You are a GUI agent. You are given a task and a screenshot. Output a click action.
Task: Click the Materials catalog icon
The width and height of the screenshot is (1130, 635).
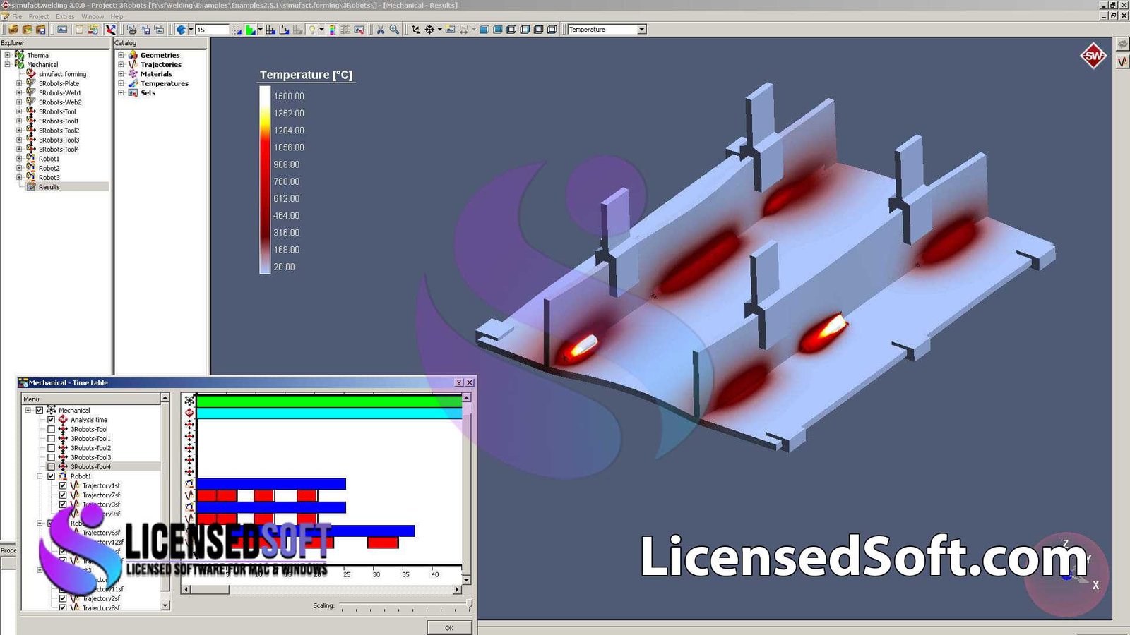pyautogui.click(x=133, y=74)
